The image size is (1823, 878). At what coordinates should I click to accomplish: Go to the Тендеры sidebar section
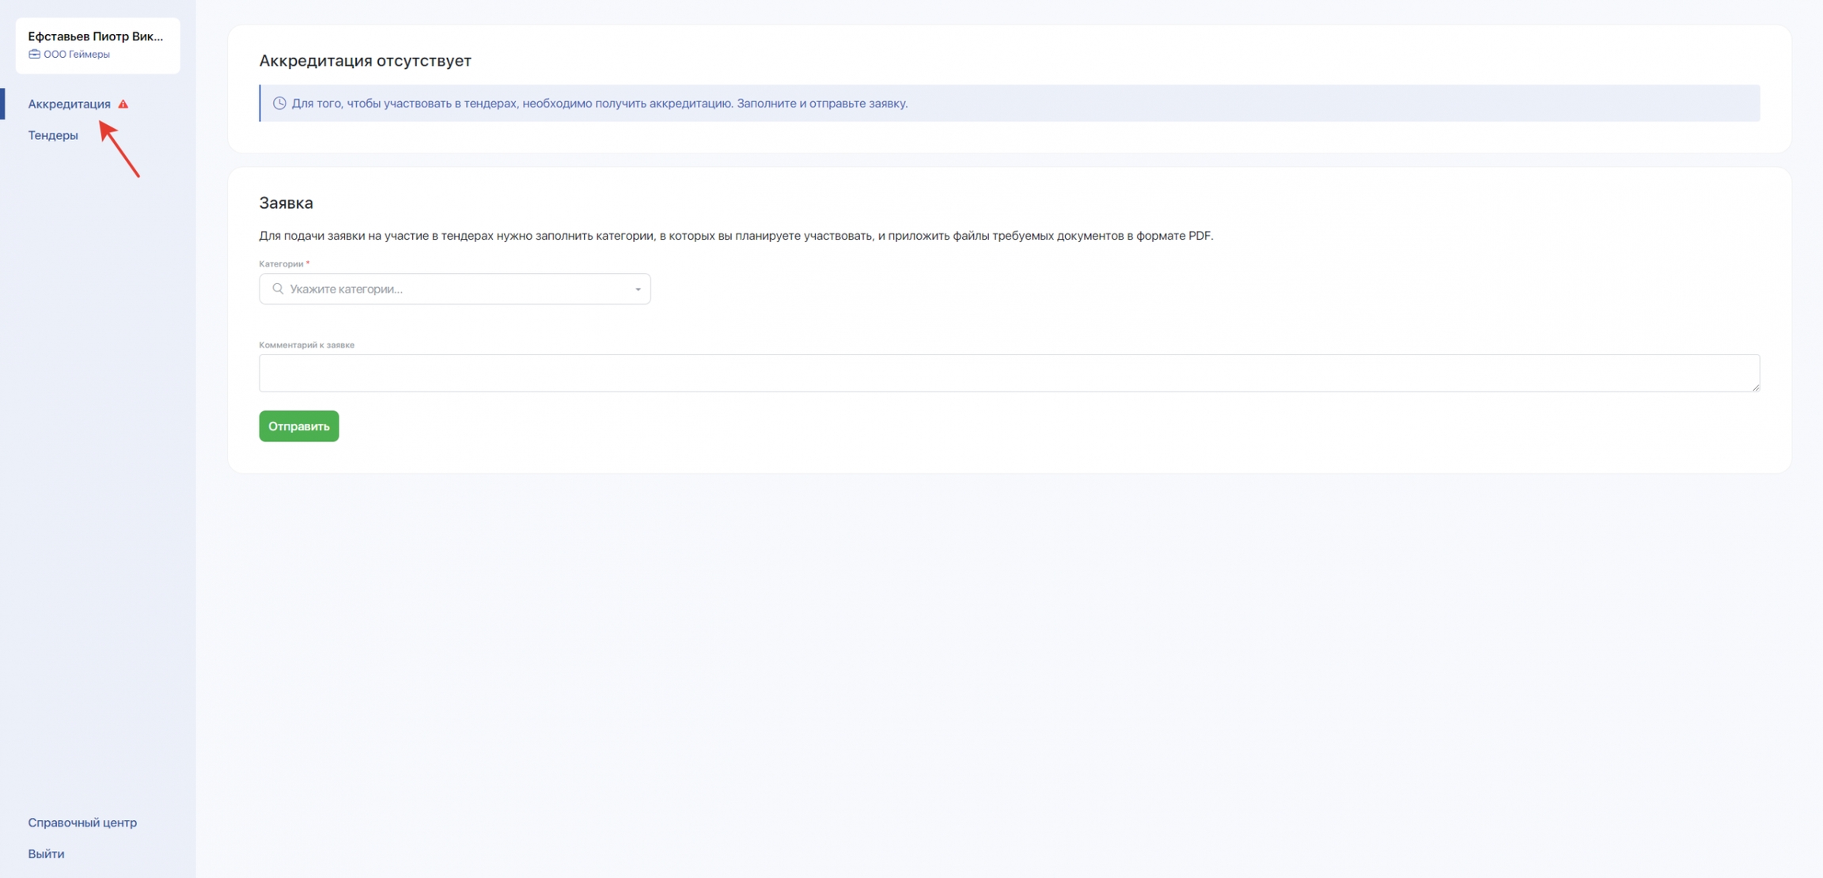(53, 135)
